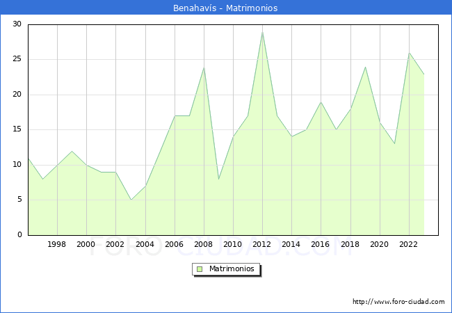This screenshot has width=452, height=313.
Task: Click the 2004 x-axis label
Action: click(x=145, y=245)
